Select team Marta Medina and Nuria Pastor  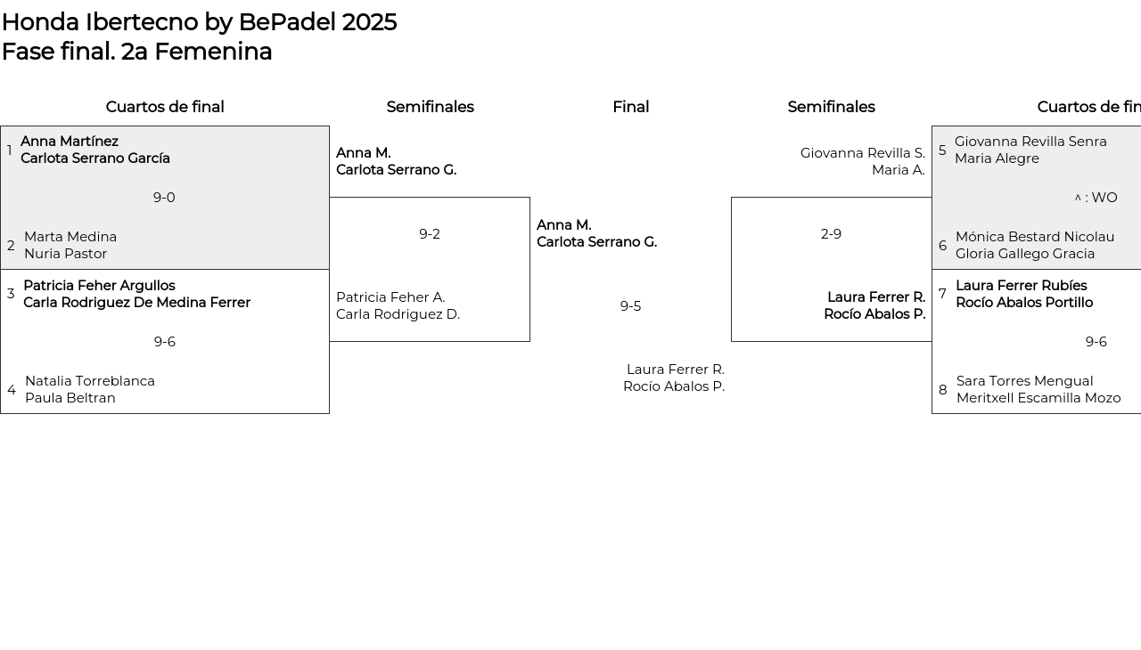[70, 245]
